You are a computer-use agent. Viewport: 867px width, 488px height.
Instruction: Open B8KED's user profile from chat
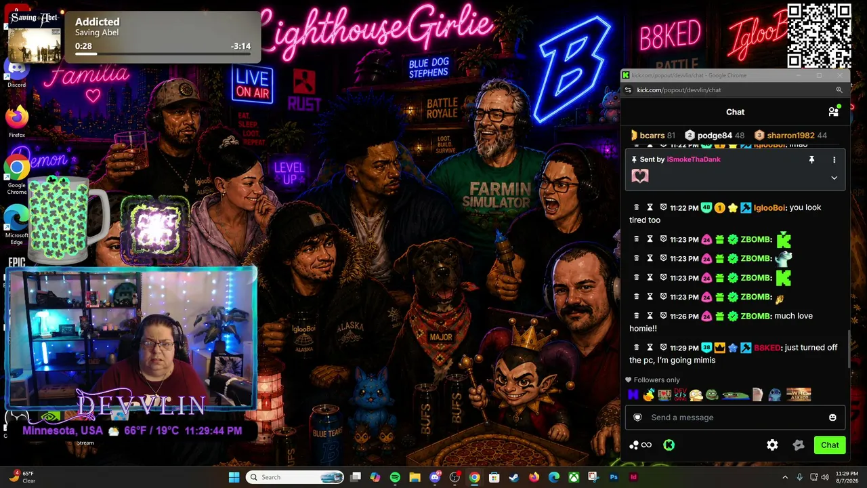tap(767, 348)
